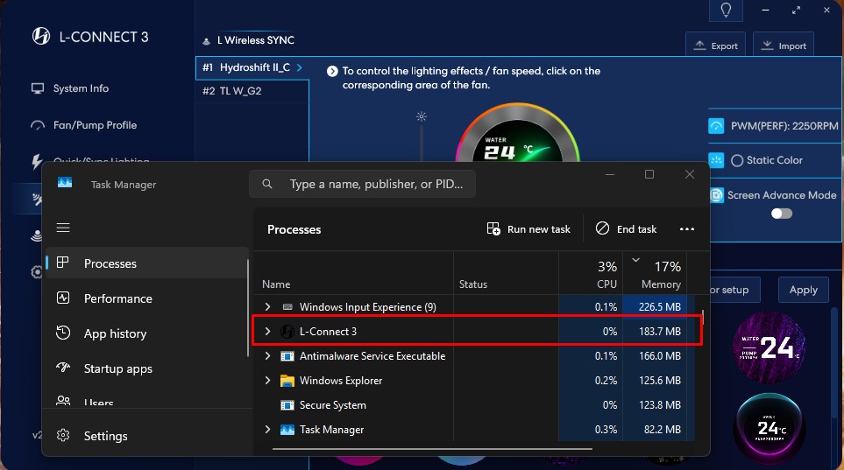844x470 pixels.
Task: Open Performance tab in Task Manager
Action: 147,298
